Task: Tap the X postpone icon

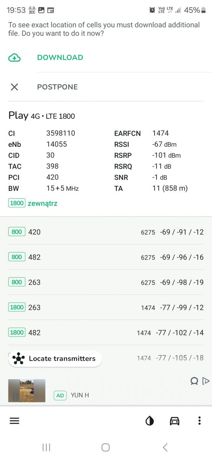Action: click(x=15, y=87)
